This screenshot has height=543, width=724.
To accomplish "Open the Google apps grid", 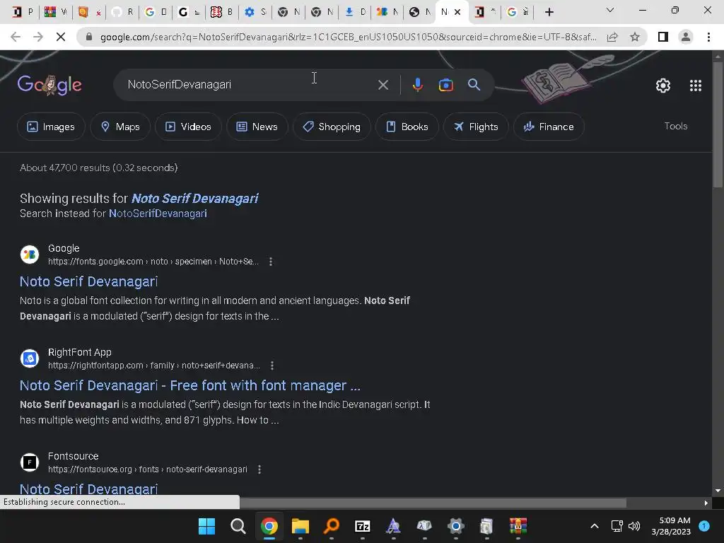I will tap(696, 86).
